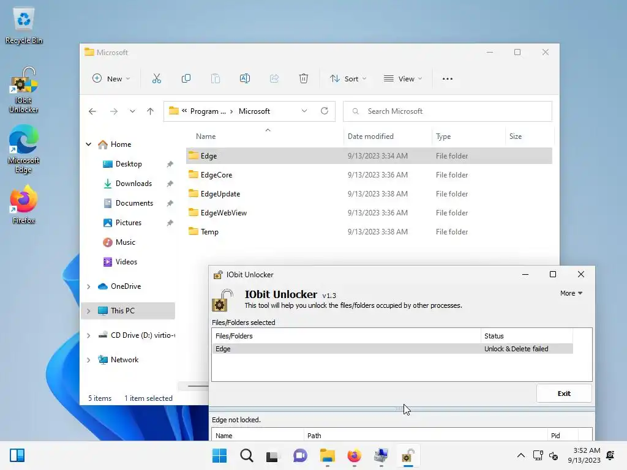The height and width of the screenshot is (470, 627).
Task: Select the EdgeCore folder row
Action: click(x=369, y=175)
